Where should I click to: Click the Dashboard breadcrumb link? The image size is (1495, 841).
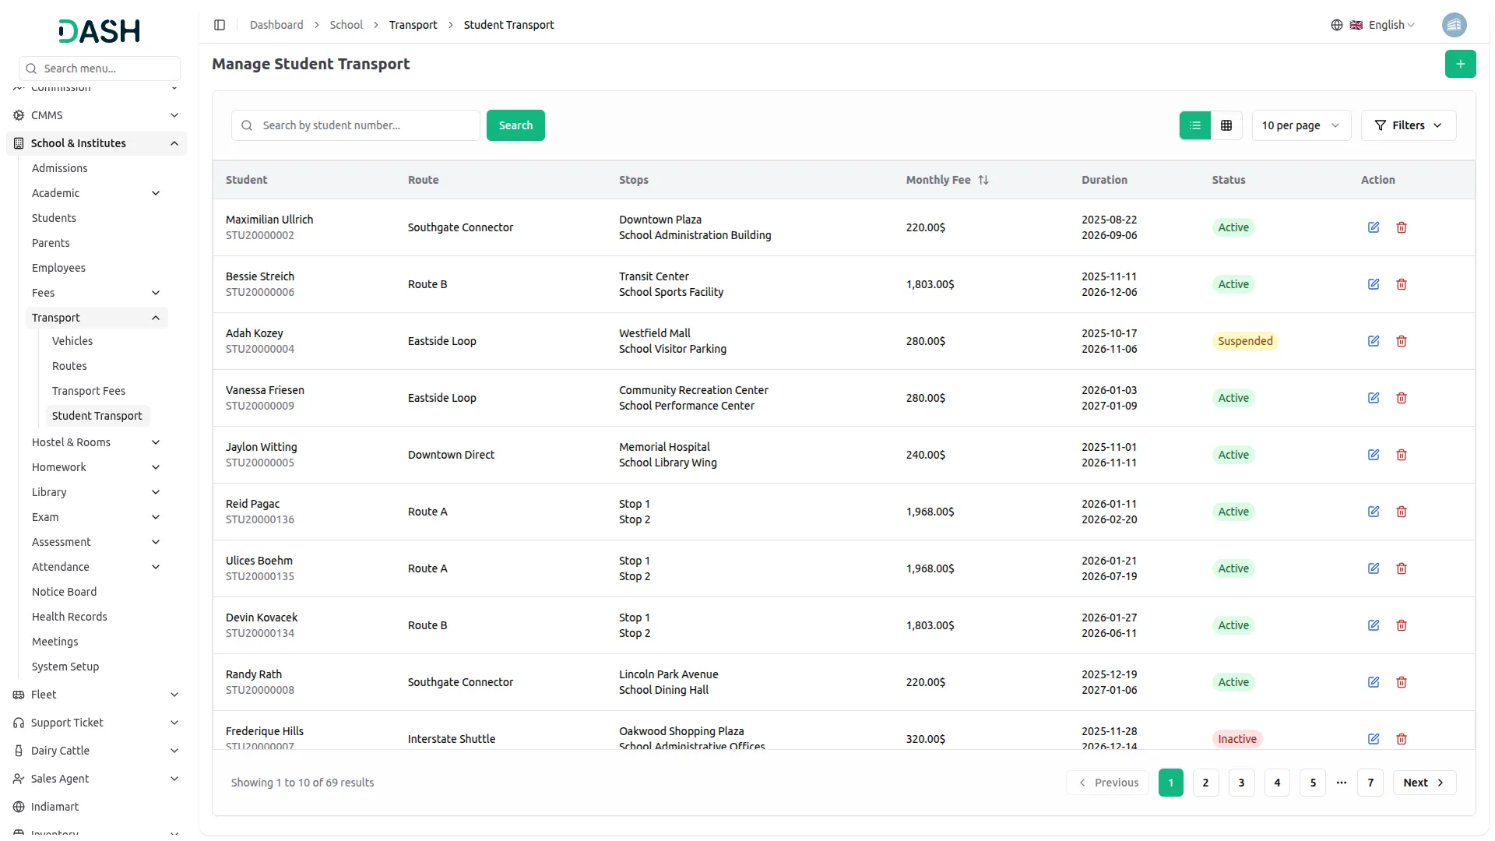coord(276,25)
